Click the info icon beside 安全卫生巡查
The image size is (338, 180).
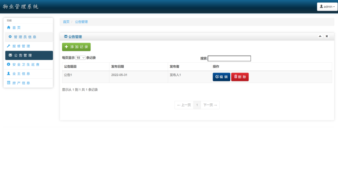click(8, 64)
